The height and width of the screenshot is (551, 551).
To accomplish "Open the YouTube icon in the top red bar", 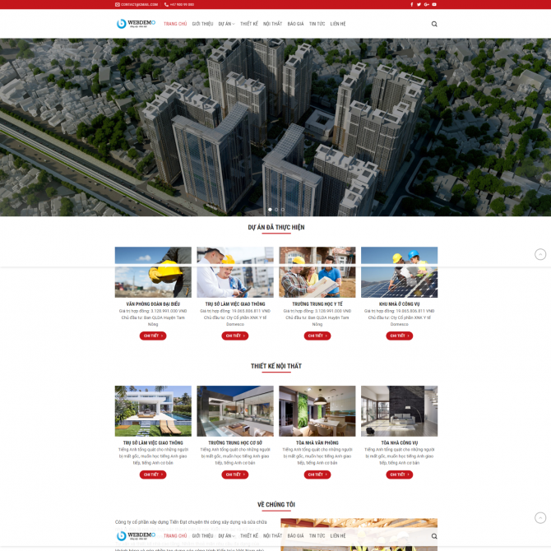I will 434,4.
